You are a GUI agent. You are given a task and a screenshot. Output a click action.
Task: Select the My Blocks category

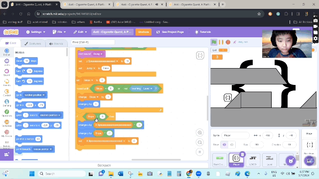[x=6, y=133]
